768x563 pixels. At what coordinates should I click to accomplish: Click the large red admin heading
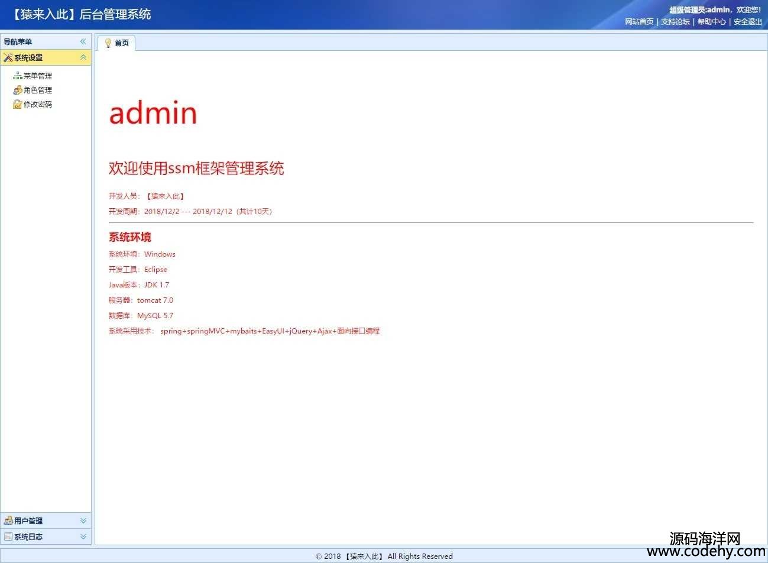tap(153, 112)
